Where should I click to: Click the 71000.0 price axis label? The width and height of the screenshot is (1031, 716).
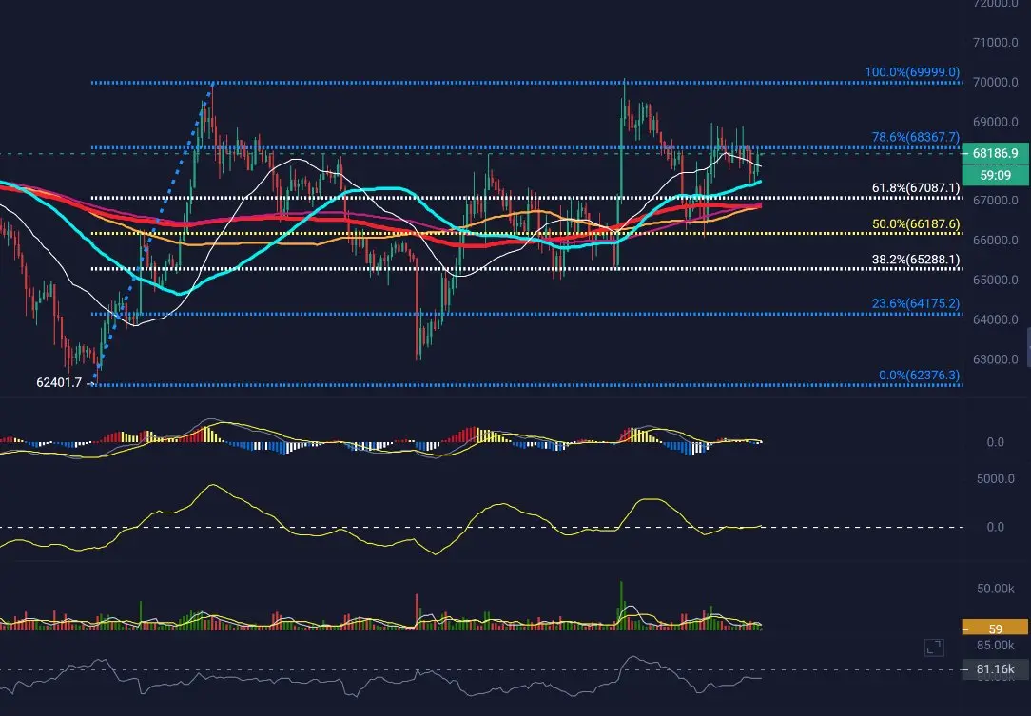pyautogui.click(x=995, y=42)
